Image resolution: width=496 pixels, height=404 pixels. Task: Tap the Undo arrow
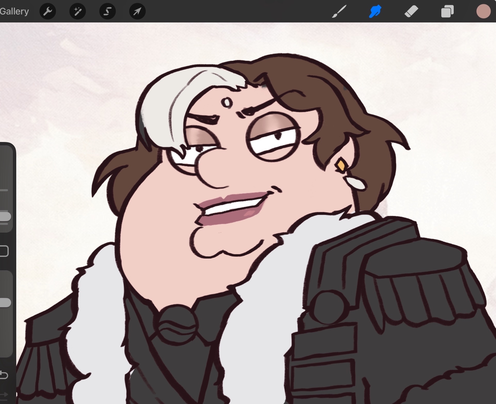[x=4, y=375]
